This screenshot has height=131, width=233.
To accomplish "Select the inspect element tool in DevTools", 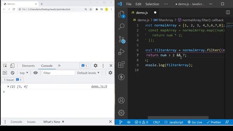I will [5, 65].
